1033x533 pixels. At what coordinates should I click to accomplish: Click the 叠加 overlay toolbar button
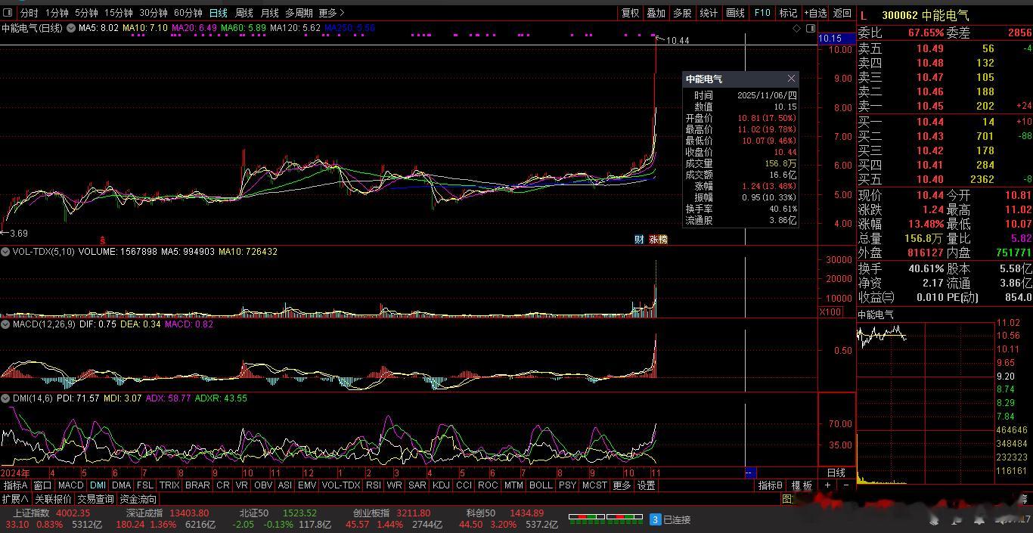point(656,13)
